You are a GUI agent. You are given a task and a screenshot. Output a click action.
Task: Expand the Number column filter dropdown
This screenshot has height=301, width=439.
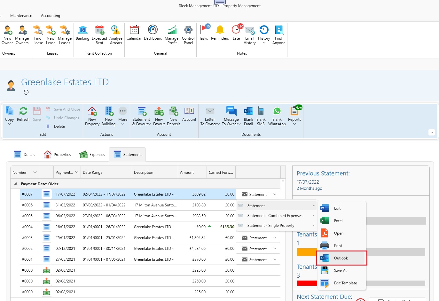click(35, 172)
